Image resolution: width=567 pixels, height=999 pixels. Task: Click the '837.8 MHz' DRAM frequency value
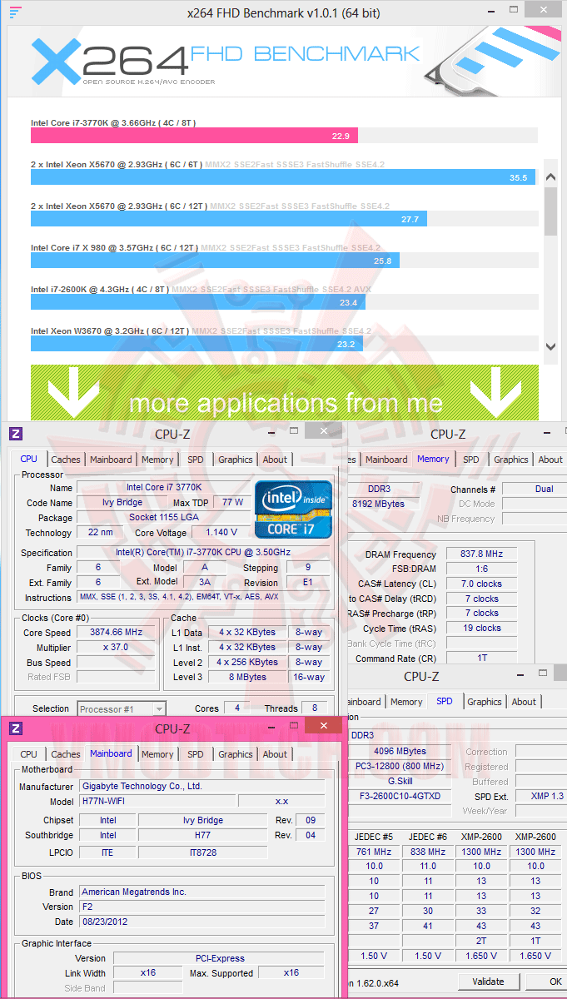point(480,554)
